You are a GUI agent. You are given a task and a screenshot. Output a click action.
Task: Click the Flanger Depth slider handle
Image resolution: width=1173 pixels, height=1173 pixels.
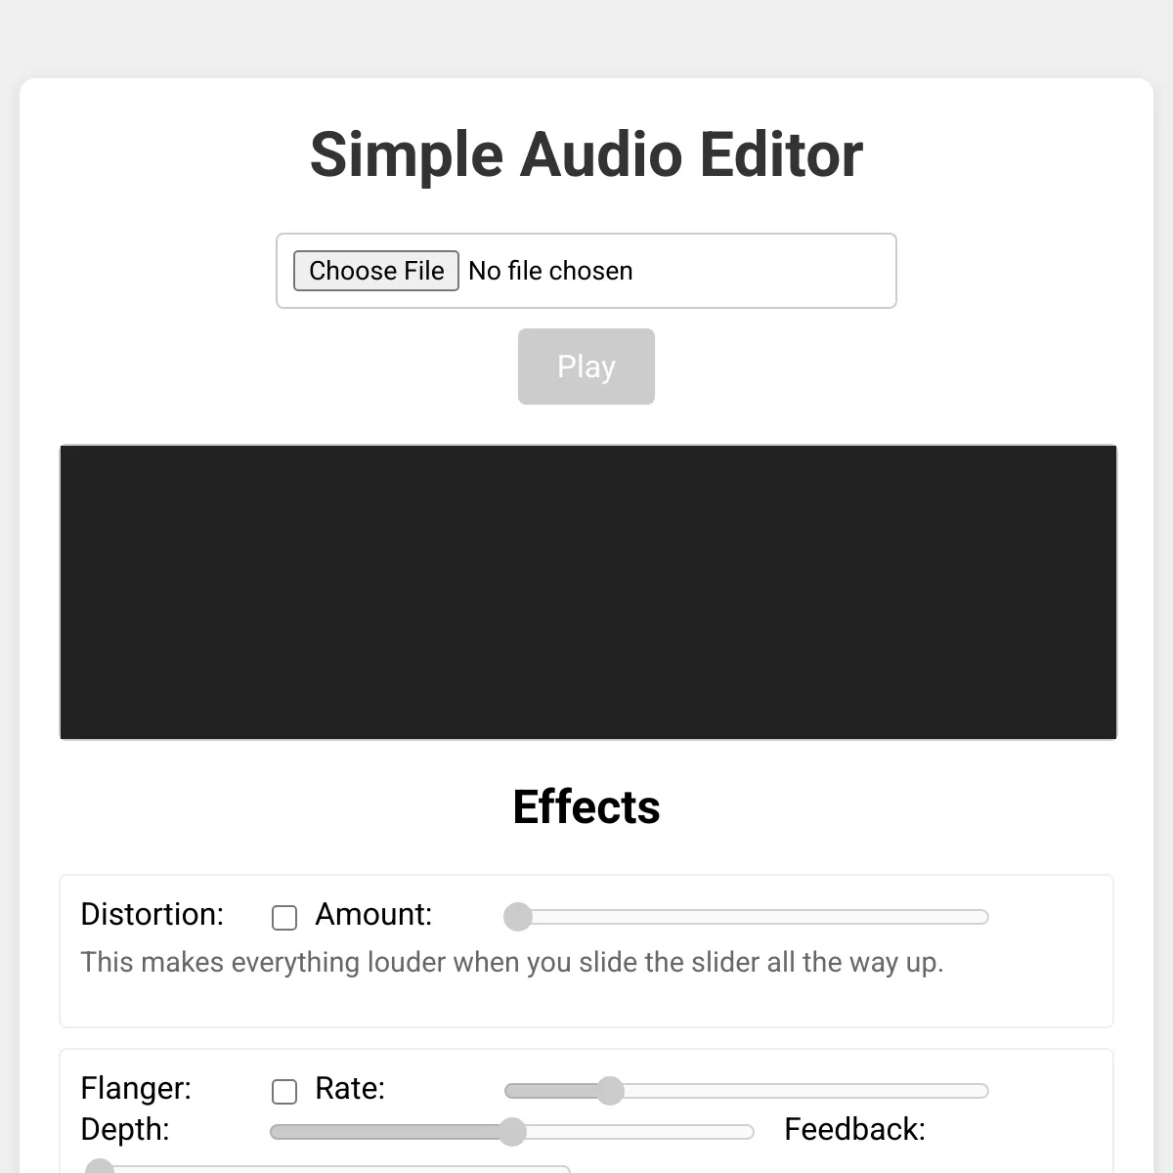click(x=512, y=1132)
